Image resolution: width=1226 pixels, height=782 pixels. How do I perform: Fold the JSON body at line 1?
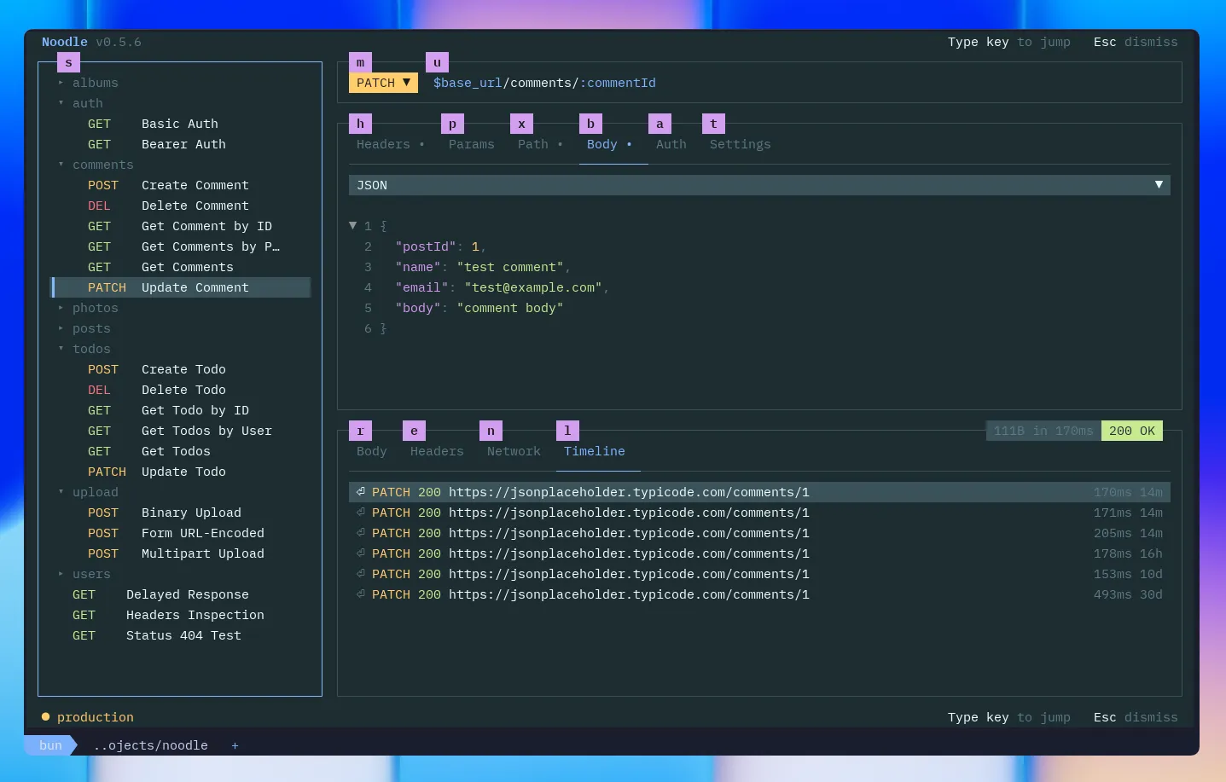(352, 226)
